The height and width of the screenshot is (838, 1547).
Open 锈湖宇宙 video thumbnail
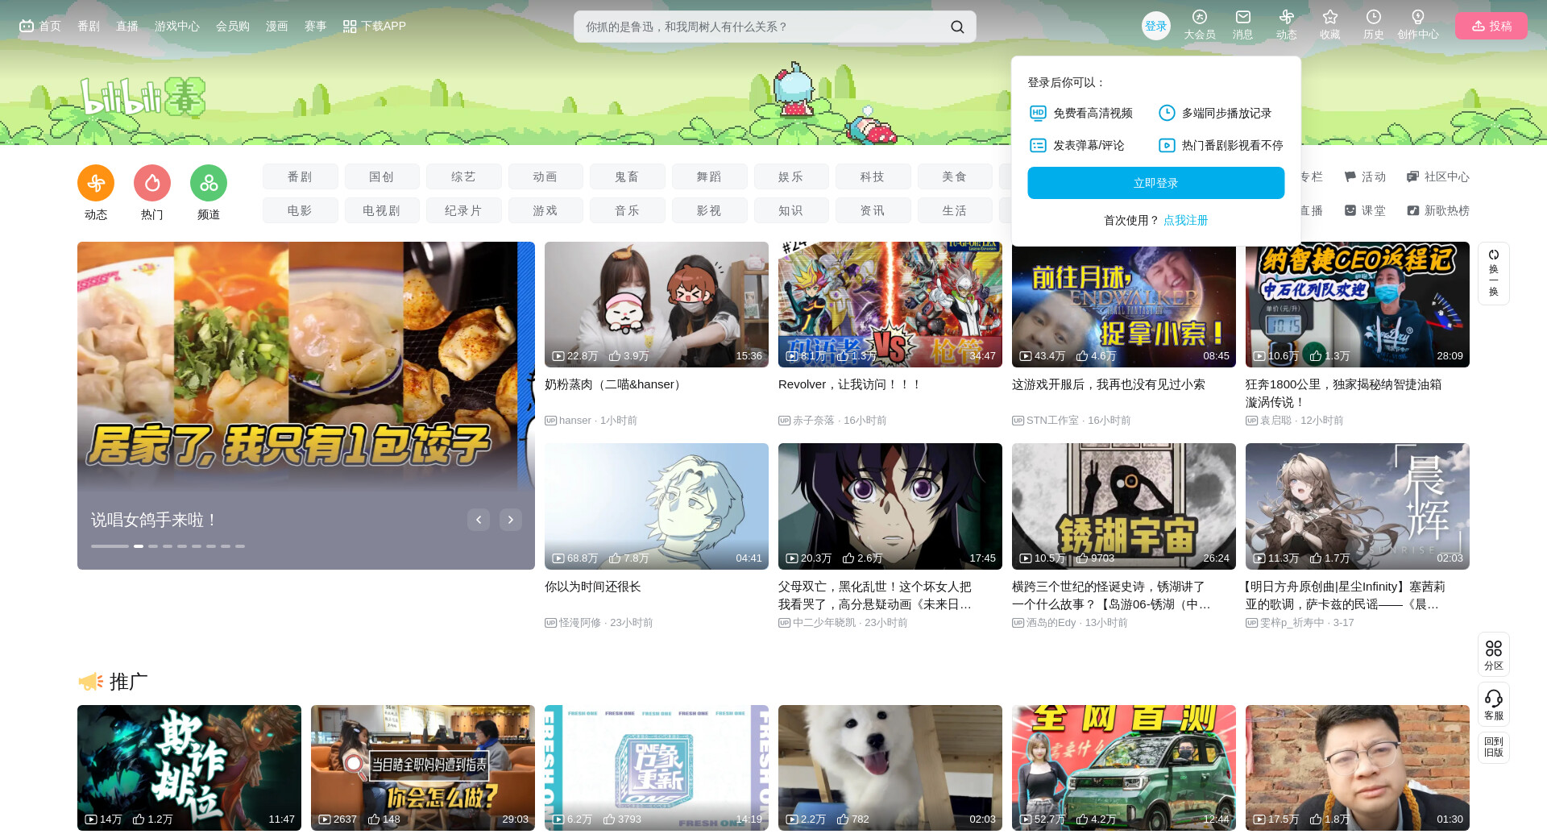(x=1124, y=506)
